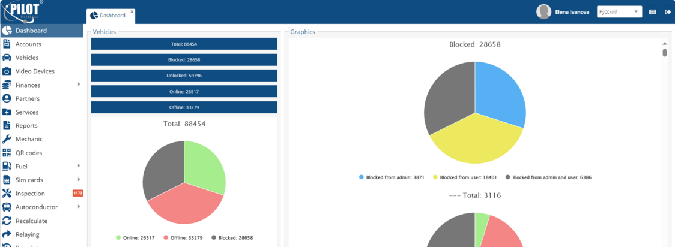Open Accounts in the sidebar menu
This screenshot has width=675, height=247.
(28, 44)
